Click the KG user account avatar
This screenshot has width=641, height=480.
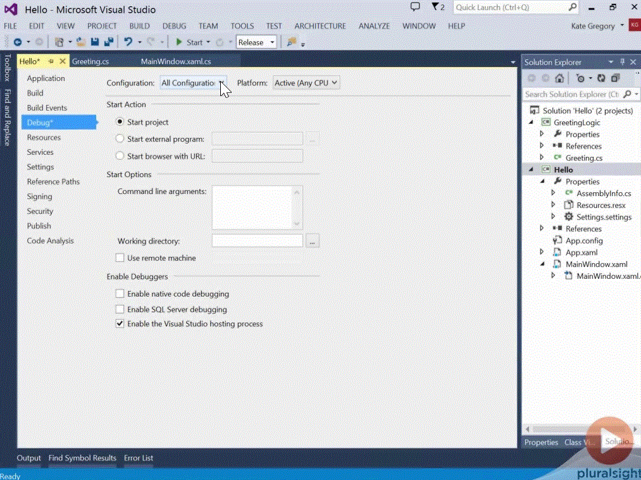635,25
